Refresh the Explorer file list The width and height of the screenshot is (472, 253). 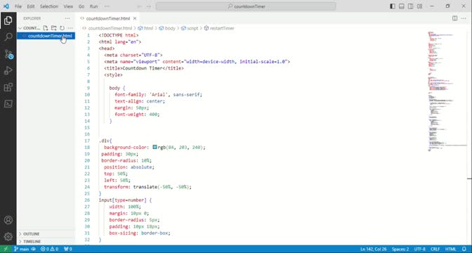[x=62, y=28]
